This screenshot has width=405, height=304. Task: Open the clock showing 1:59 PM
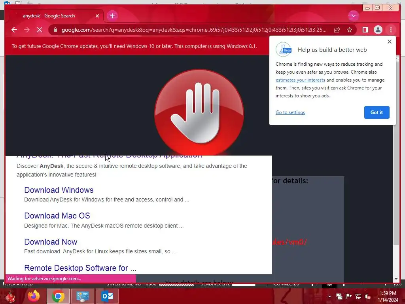pos(388,296)
